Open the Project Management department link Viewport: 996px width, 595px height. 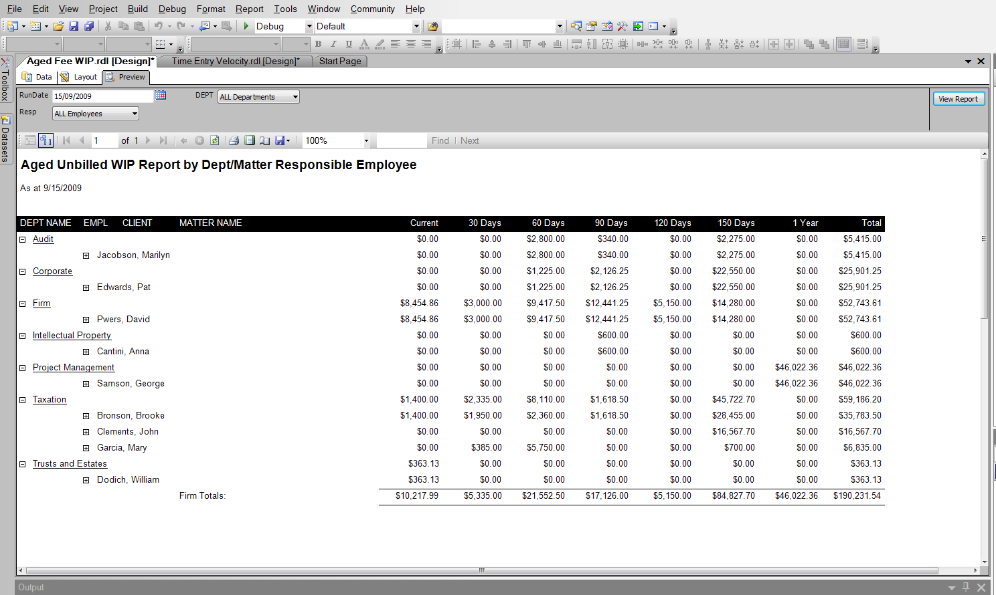74,368
